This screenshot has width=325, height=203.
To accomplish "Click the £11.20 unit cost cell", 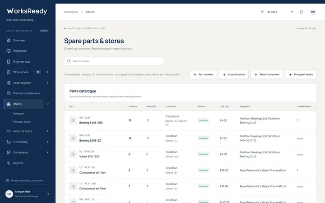I will coord(223,138).
